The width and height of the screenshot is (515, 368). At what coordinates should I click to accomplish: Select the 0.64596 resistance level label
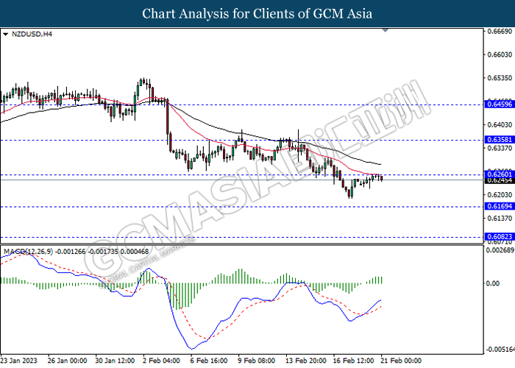500,105
